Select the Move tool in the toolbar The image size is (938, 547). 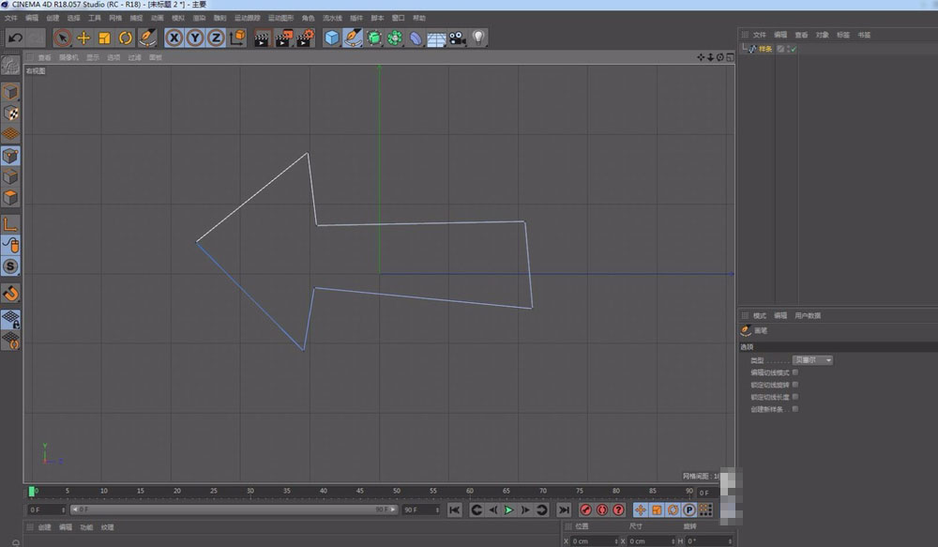[84, 38]
